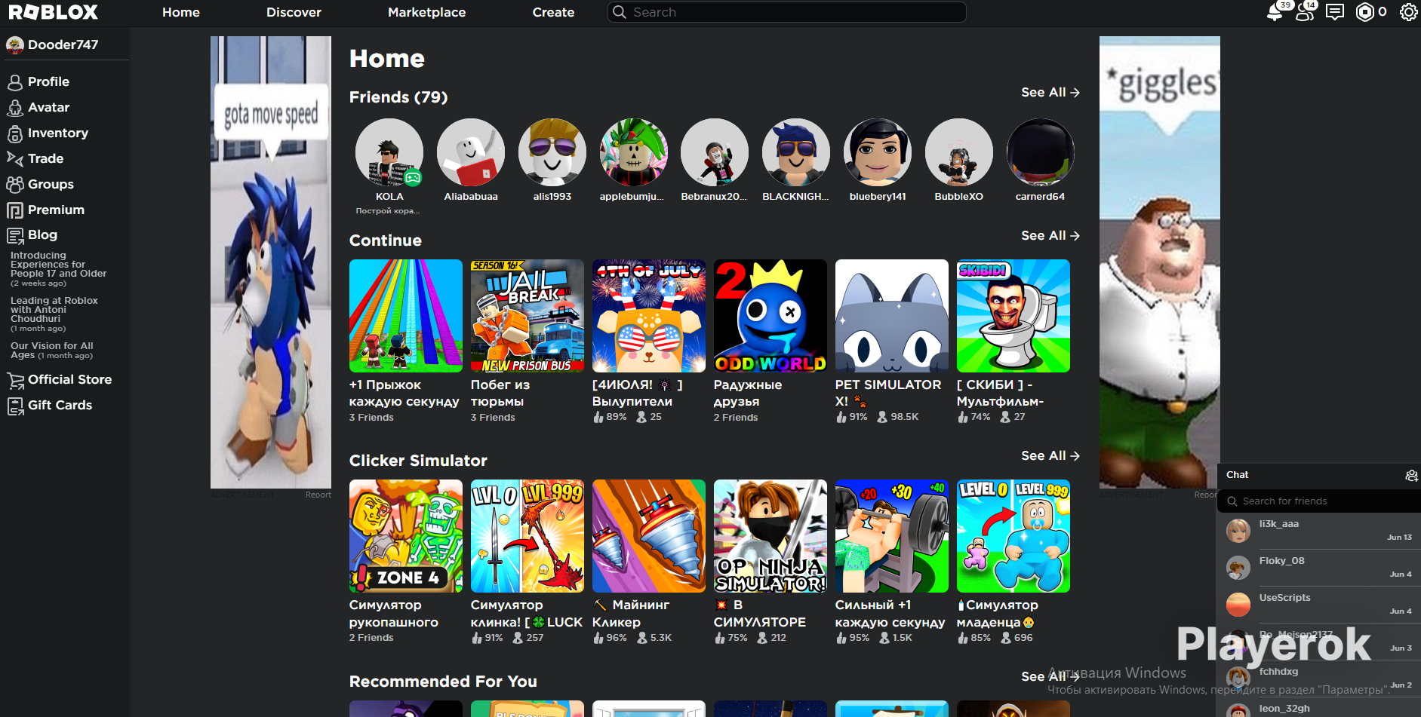Open friend BLACKNIGH... avatar

tap(796, 152)
